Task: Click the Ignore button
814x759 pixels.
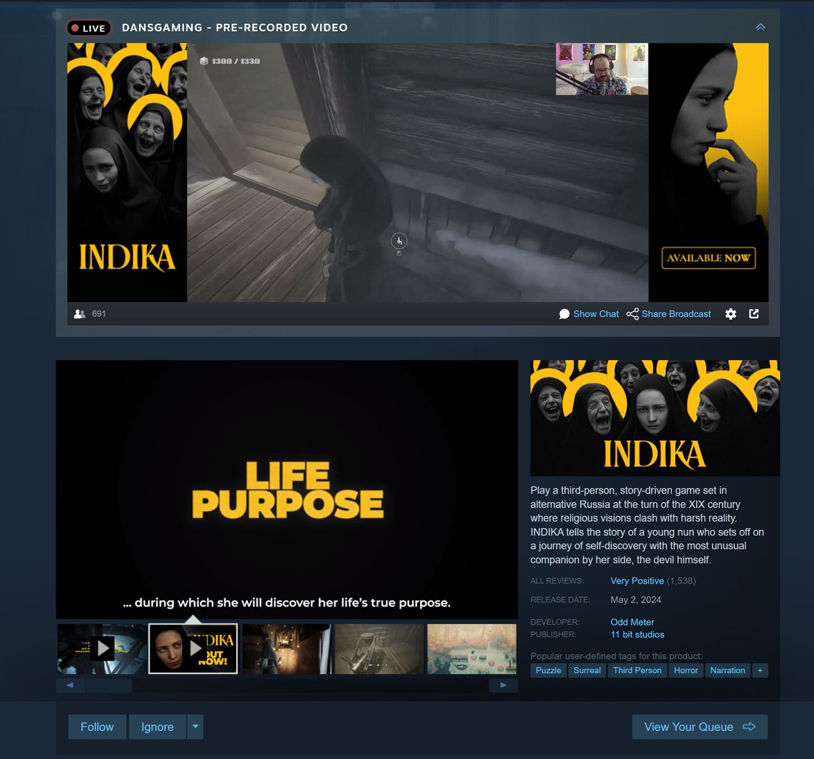Action: coord(157,727)
